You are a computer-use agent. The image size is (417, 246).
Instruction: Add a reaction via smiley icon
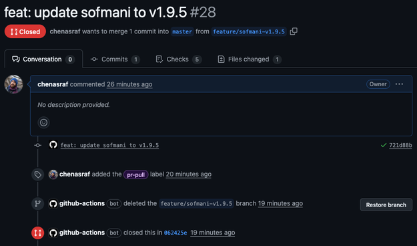click(43, 122)
